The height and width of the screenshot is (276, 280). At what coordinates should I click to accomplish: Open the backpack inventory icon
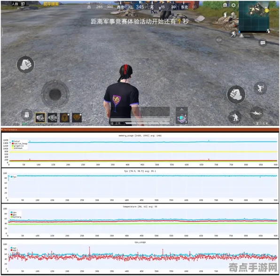(x=26, y=115)
